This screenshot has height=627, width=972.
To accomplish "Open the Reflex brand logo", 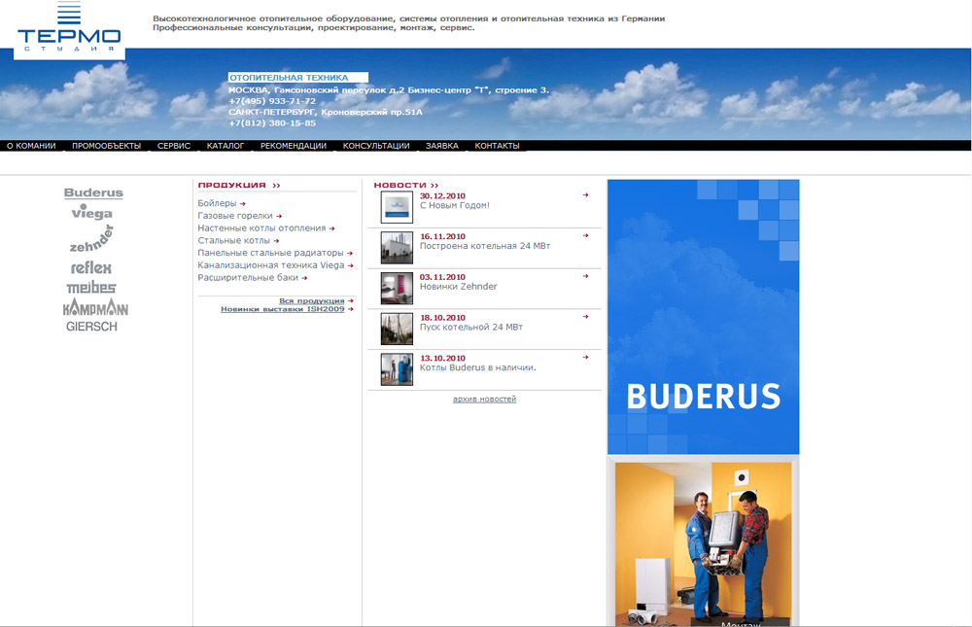I will coord(91,268).
